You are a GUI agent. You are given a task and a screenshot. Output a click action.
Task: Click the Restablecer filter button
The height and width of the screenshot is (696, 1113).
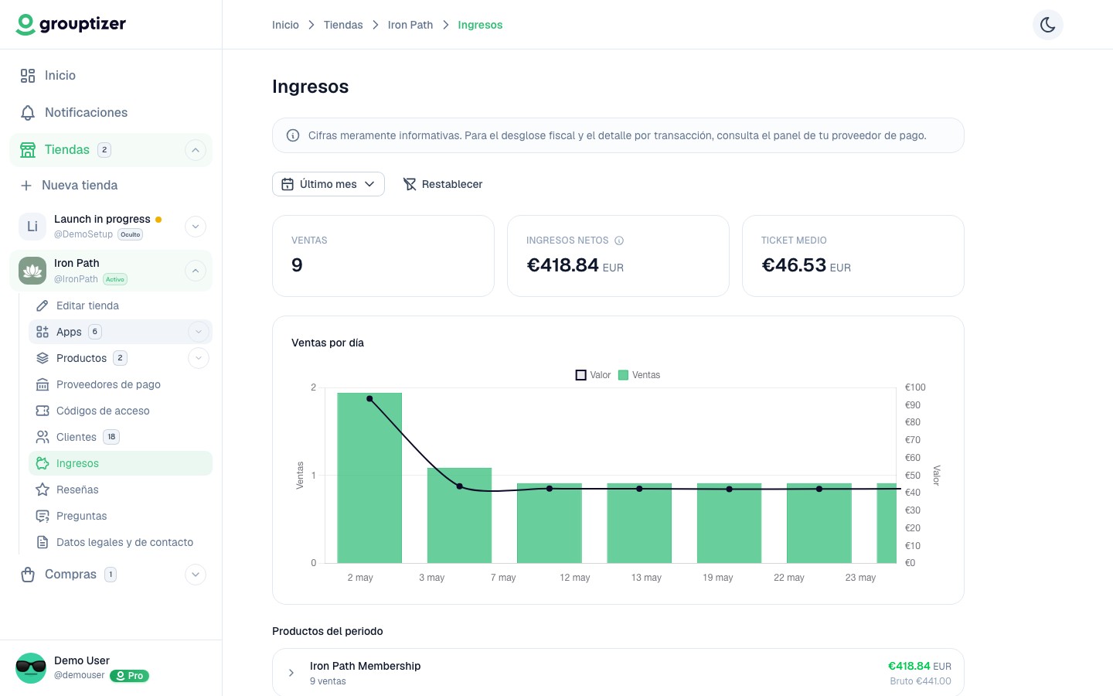tap(443, 184)
